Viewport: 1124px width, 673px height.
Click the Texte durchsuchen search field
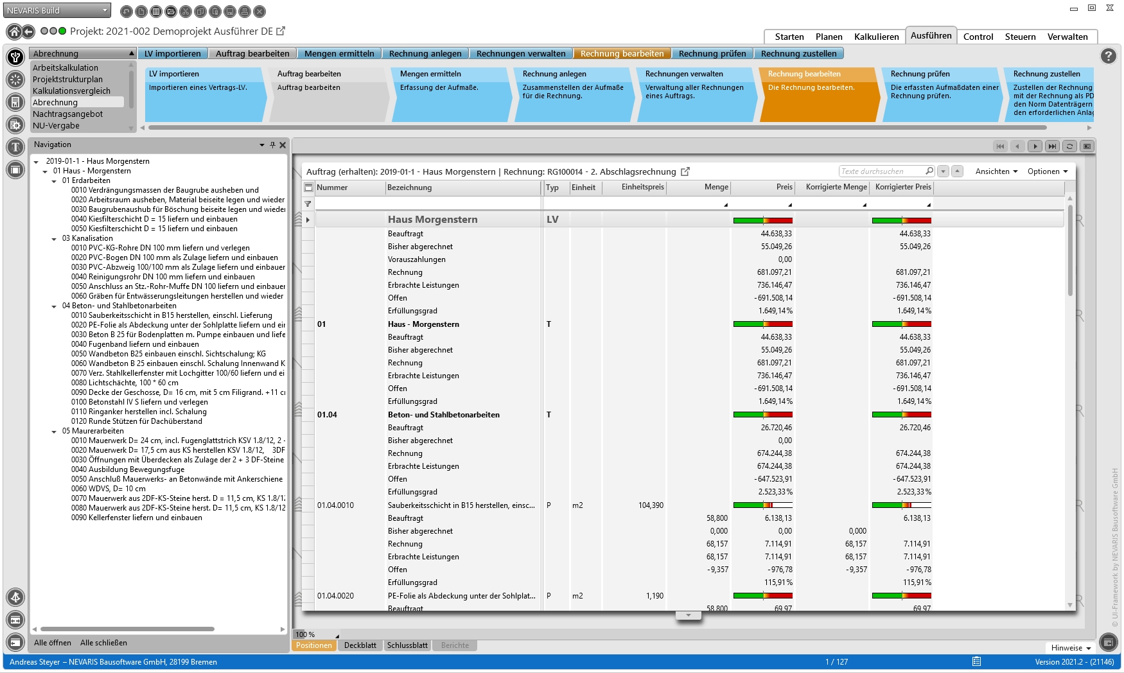click(x=883, y=171)
